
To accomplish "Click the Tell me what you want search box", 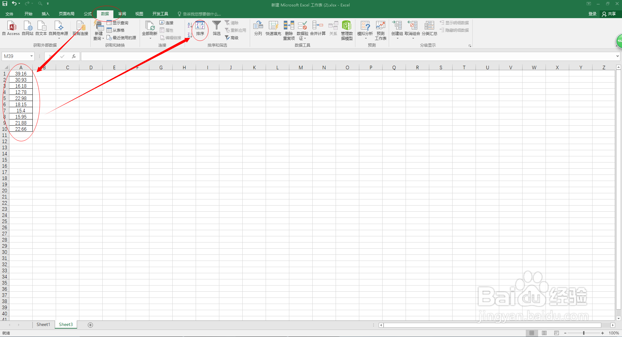I will click(x=199, y=14).
